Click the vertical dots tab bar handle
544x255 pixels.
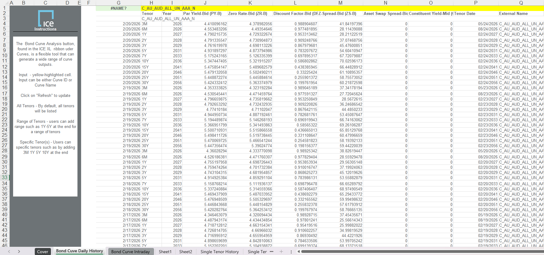[291, 252]
